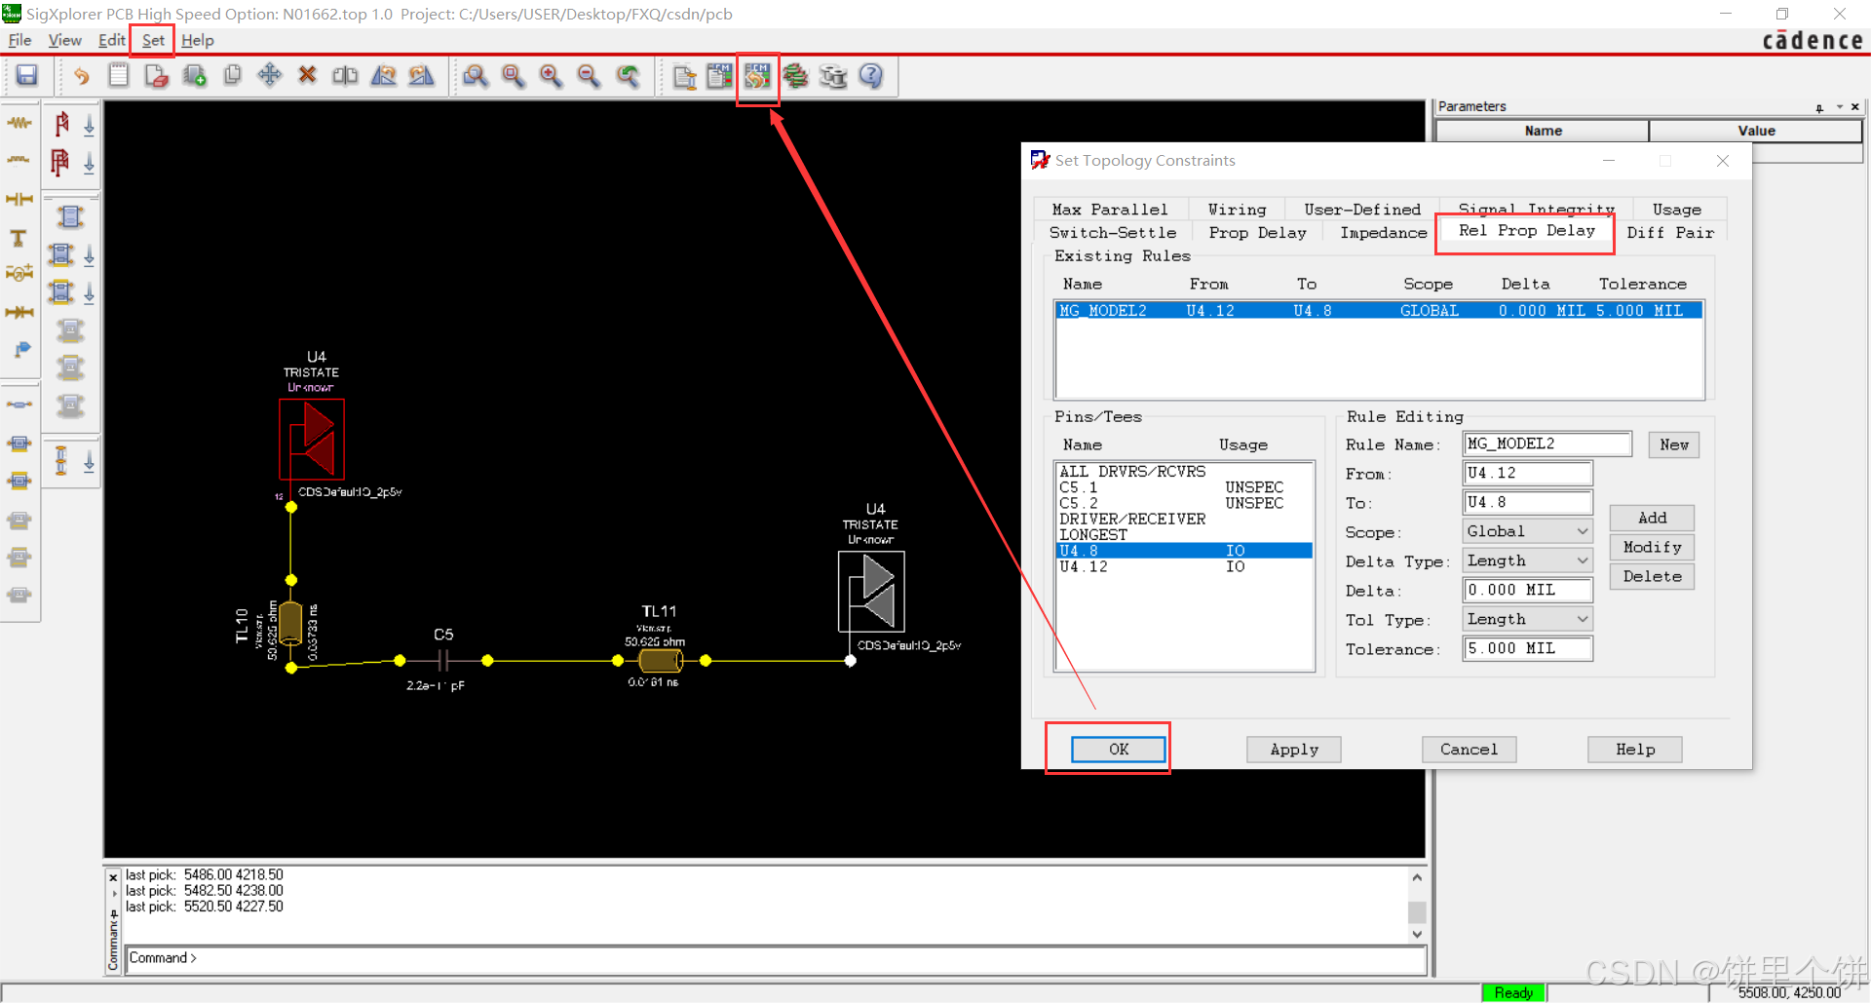Switch to the Impedance tab
This screenshot has height=1004, width=1871.
(x=1383, y=233)
